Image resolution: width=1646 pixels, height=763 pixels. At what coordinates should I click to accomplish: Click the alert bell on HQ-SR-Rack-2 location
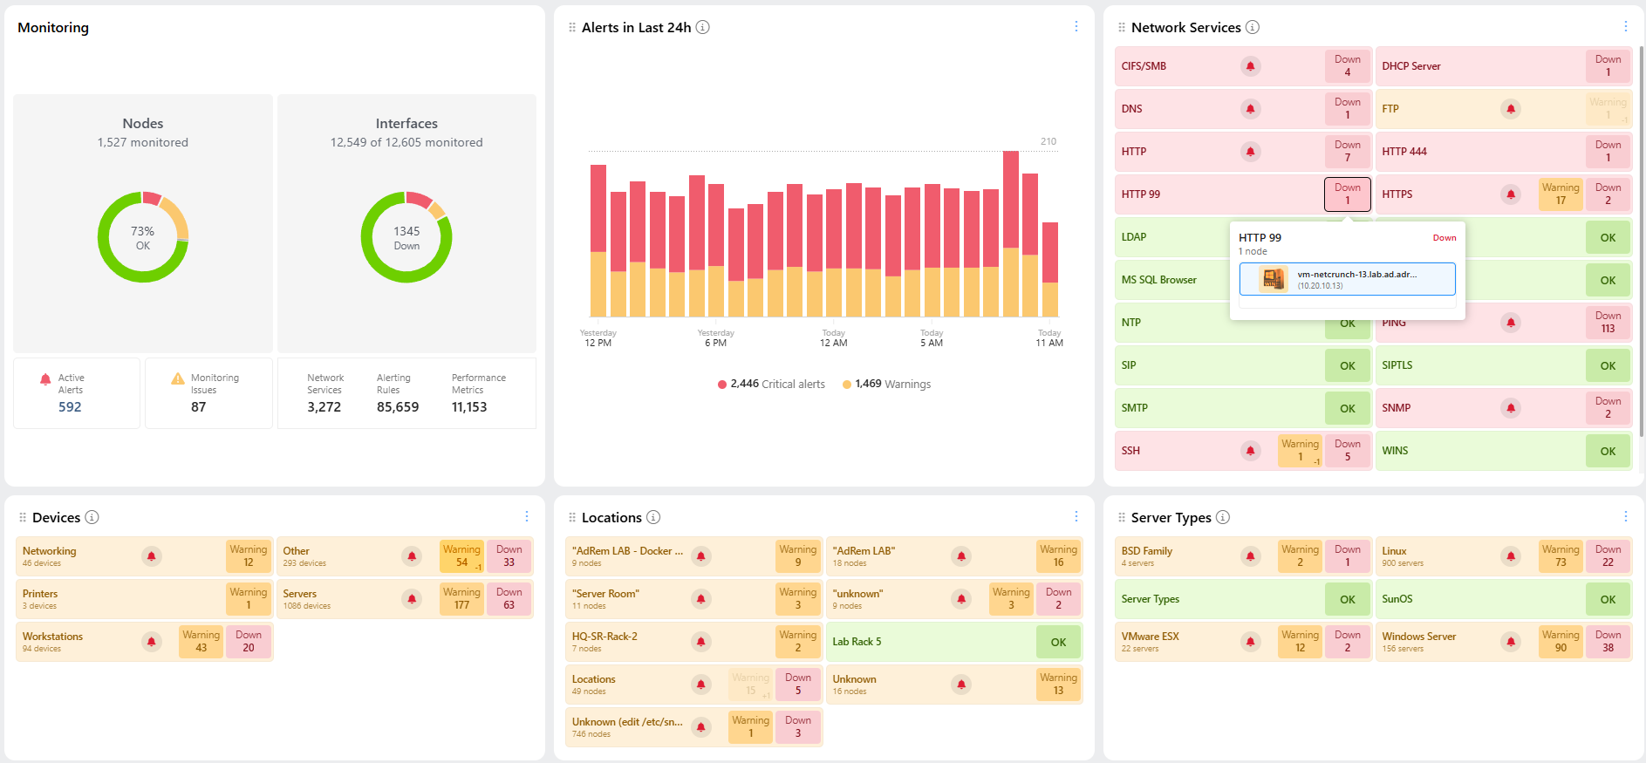(700, 642)
